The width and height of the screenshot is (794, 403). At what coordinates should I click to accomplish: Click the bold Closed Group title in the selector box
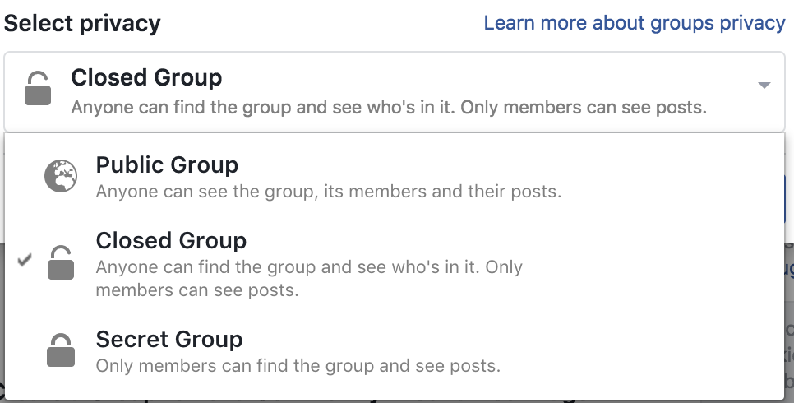coord(146,78)
